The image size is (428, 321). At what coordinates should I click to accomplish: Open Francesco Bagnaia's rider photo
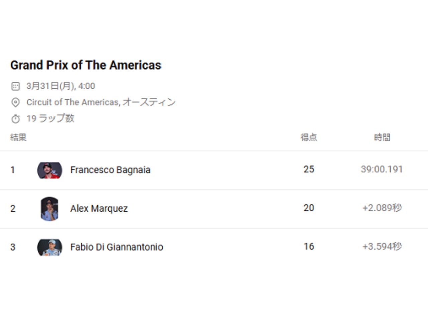point(49,170)
